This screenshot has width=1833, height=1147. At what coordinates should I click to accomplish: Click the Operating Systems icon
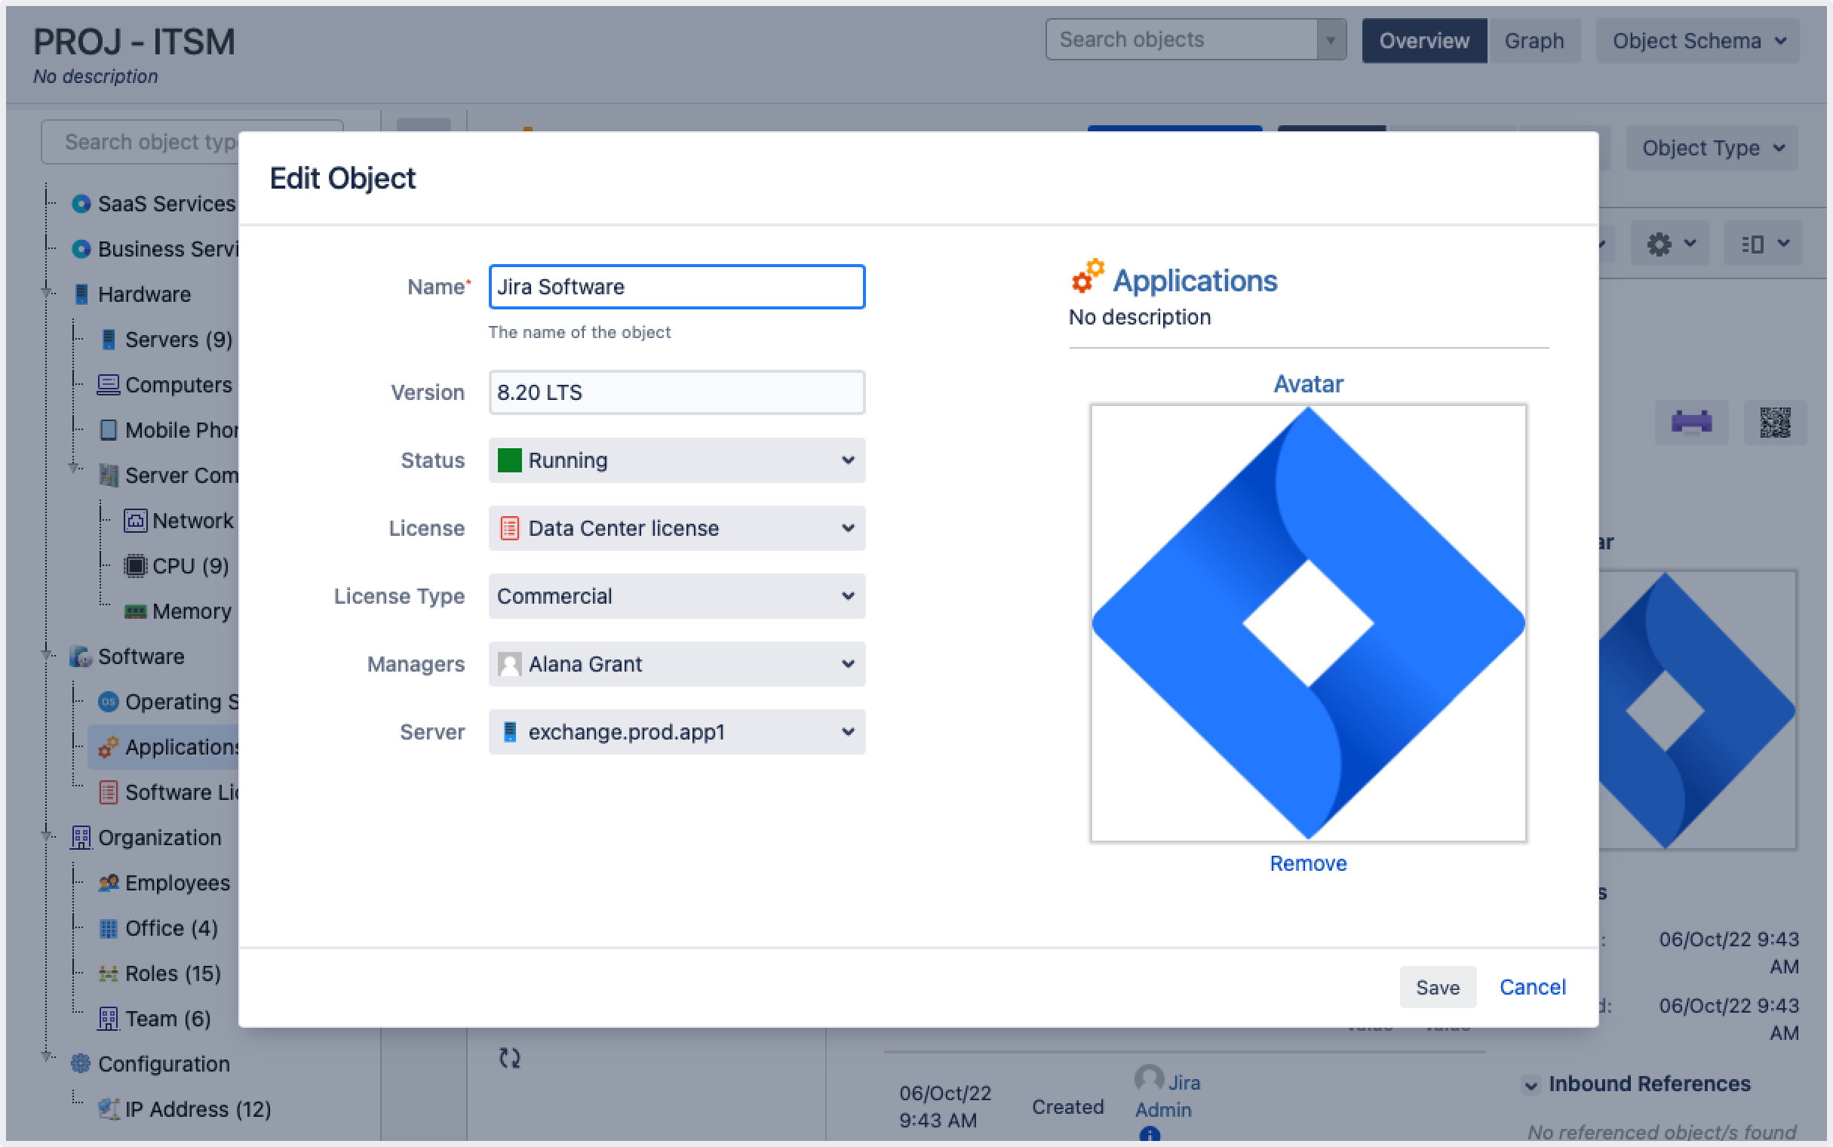pos(109,702)
